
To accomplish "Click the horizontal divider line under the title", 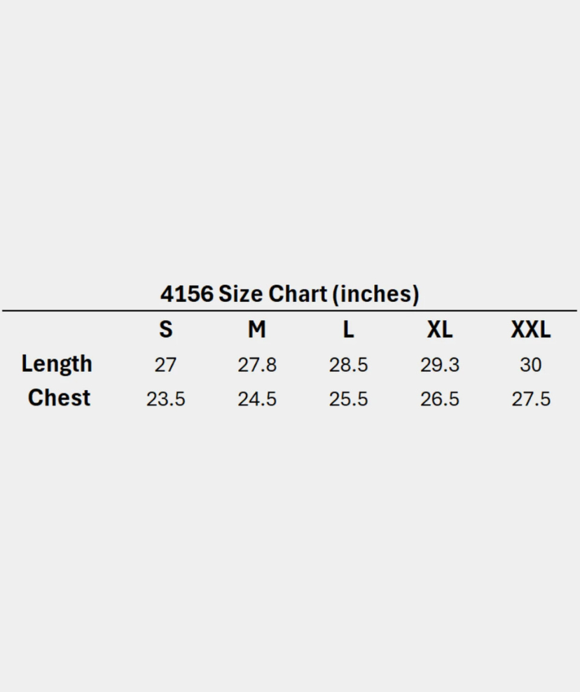I will pos(290,310).
